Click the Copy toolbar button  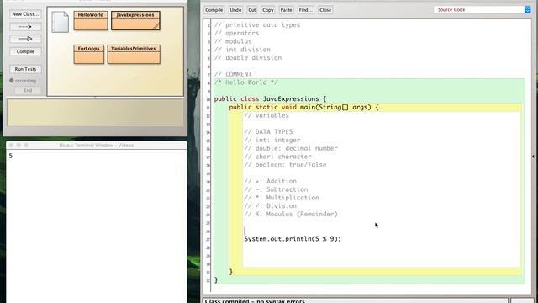(x=268, y=10)
